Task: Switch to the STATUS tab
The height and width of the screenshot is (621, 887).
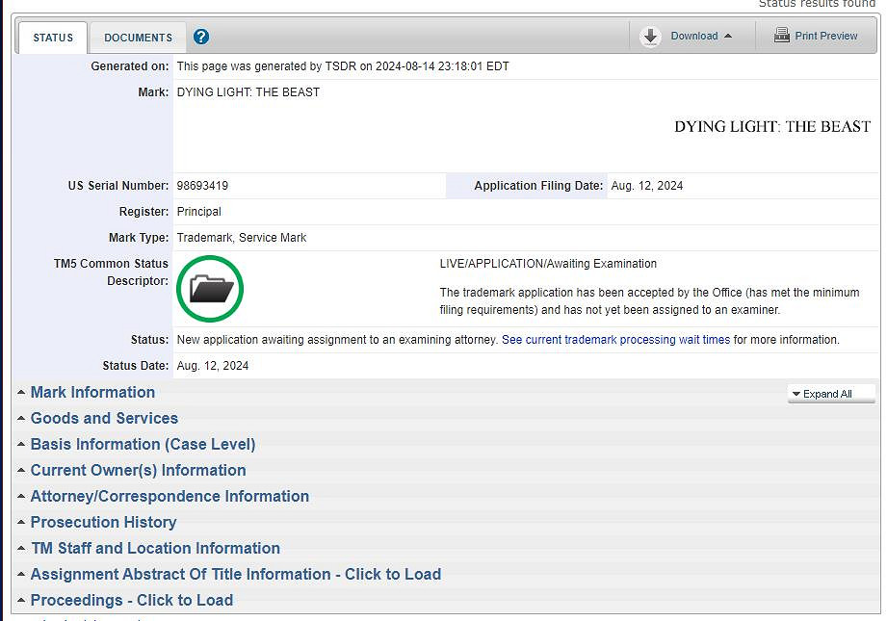Action: pos(53,38)
